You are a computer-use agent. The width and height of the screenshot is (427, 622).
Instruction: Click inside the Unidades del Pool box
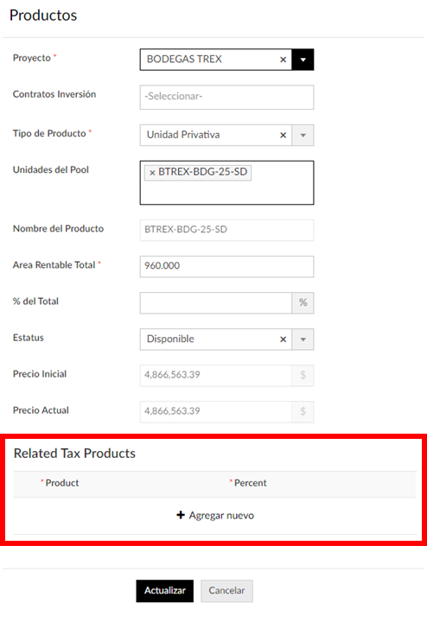[226, 193]
